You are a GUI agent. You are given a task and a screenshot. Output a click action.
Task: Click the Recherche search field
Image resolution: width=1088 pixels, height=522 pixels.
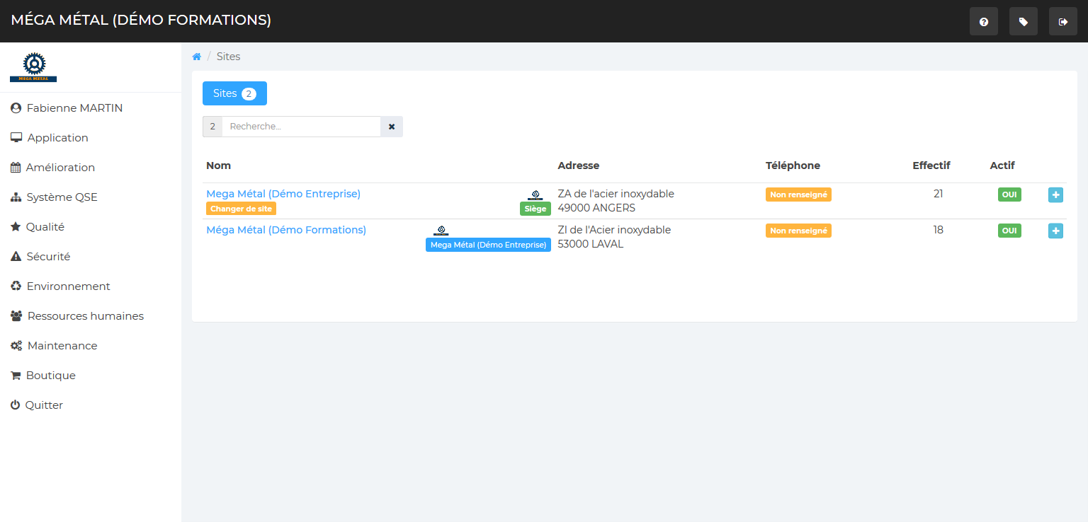pos(301,127)
